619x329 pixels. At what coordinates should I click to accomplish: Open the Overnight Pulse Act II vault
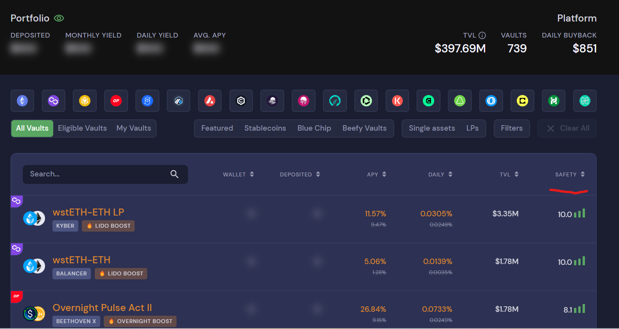102,307
